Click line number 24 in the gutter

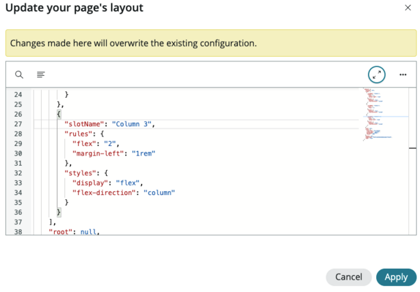click(18, 95)
